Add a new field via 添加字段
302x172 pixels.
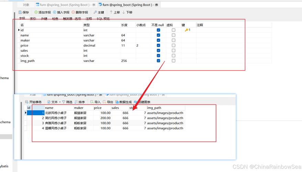[43, 12]
